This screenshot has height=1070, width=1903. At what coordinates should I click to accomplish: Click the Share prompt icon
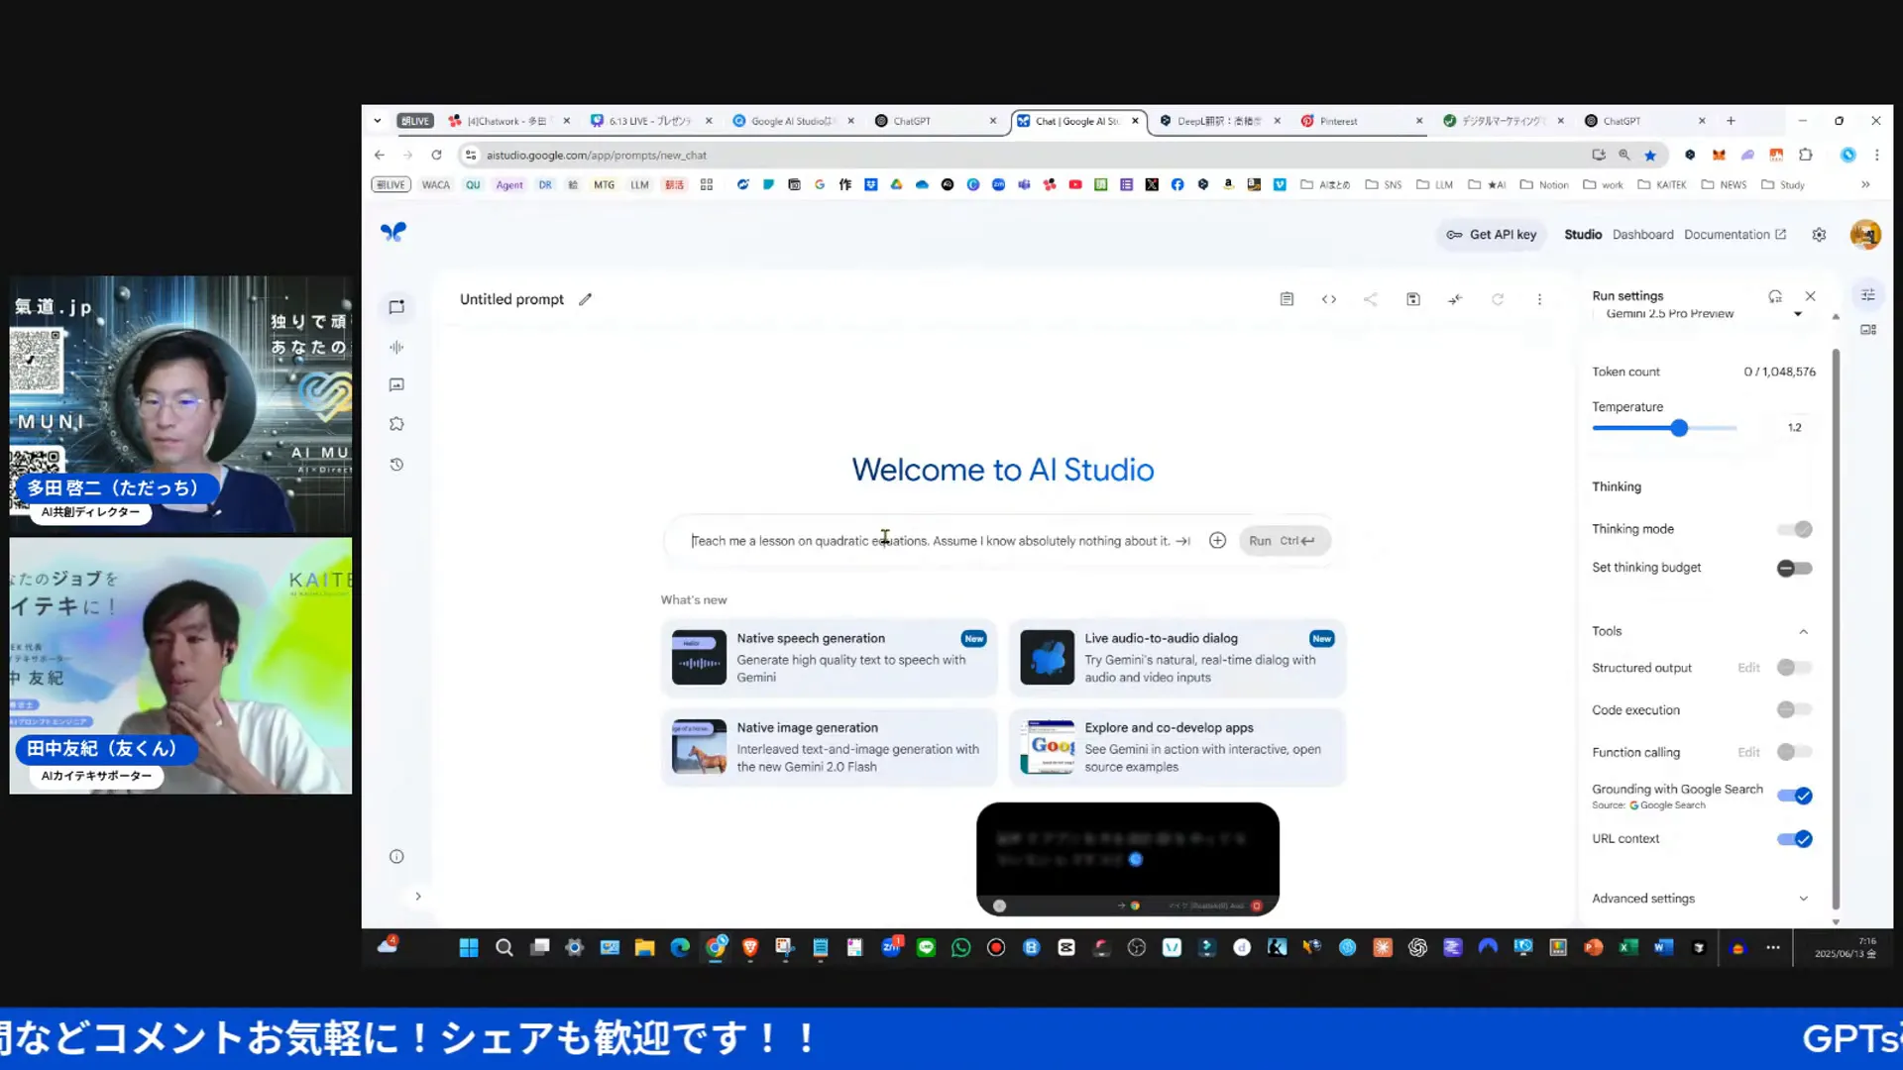(x=1371, y=299)
